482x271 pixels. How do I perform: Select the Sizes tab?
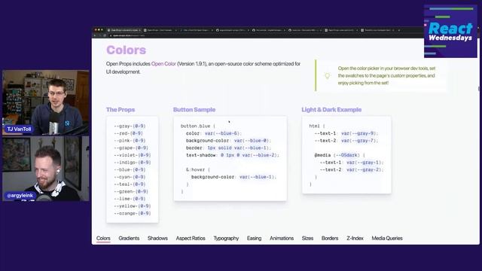(x=307, y=238)
